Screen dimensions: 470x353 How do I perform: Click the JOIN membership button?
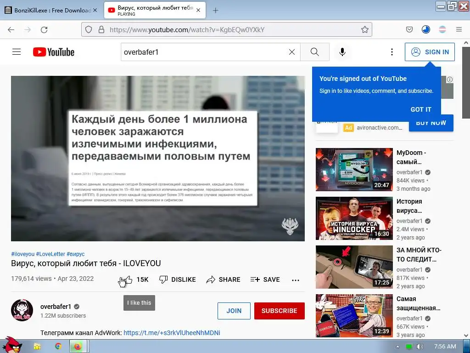pos(234,311)
